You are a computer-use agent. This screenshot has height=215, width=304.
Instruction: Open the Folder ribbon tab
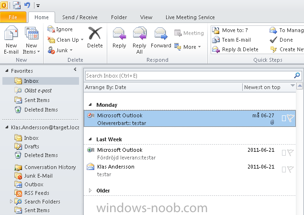coord(119,17)
